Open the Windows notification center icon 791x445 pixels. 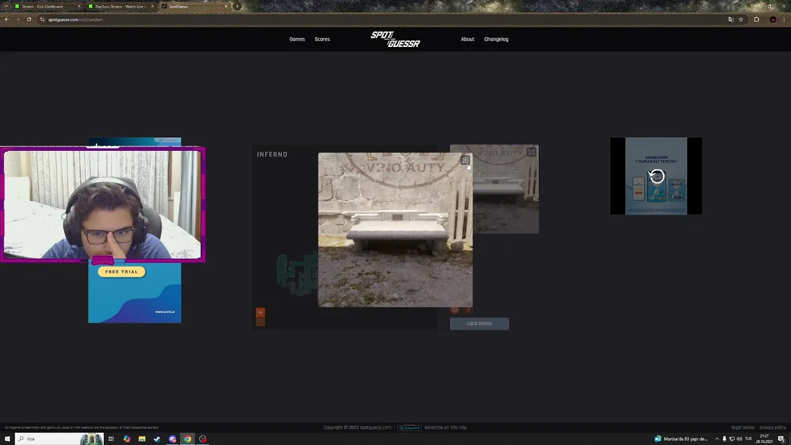[x=782, y=439]
